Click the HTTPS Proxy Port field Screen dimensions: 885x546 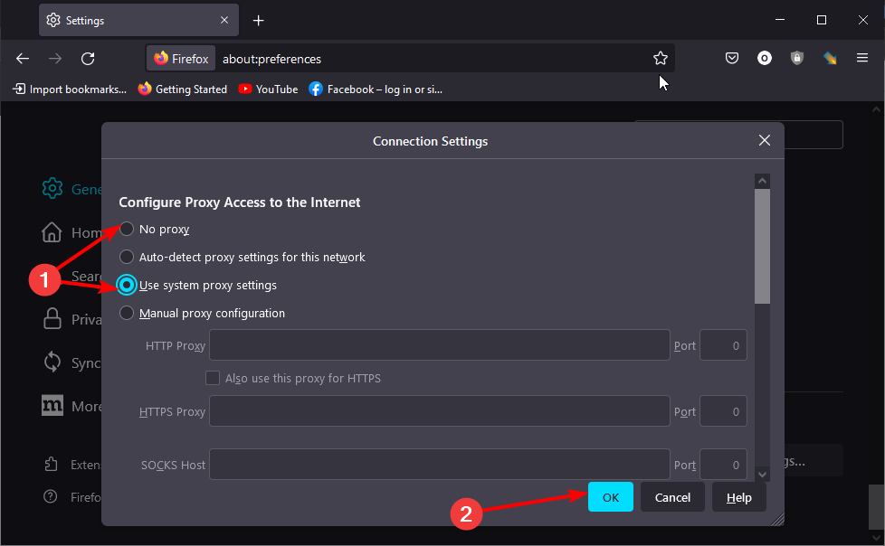click(x=723, y=411)
